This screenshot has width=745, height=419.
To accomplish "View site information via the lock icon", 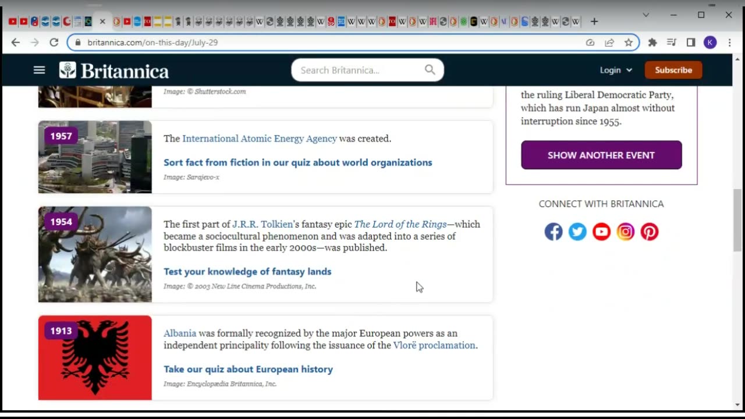I will coord(78,42).
